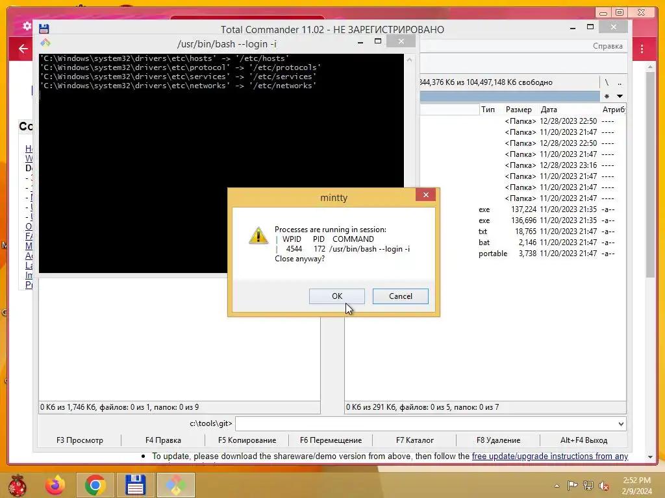This screenshot has height=498, width=665.
Task: Switch to Chrome on the taskbar
Action: 95,485
